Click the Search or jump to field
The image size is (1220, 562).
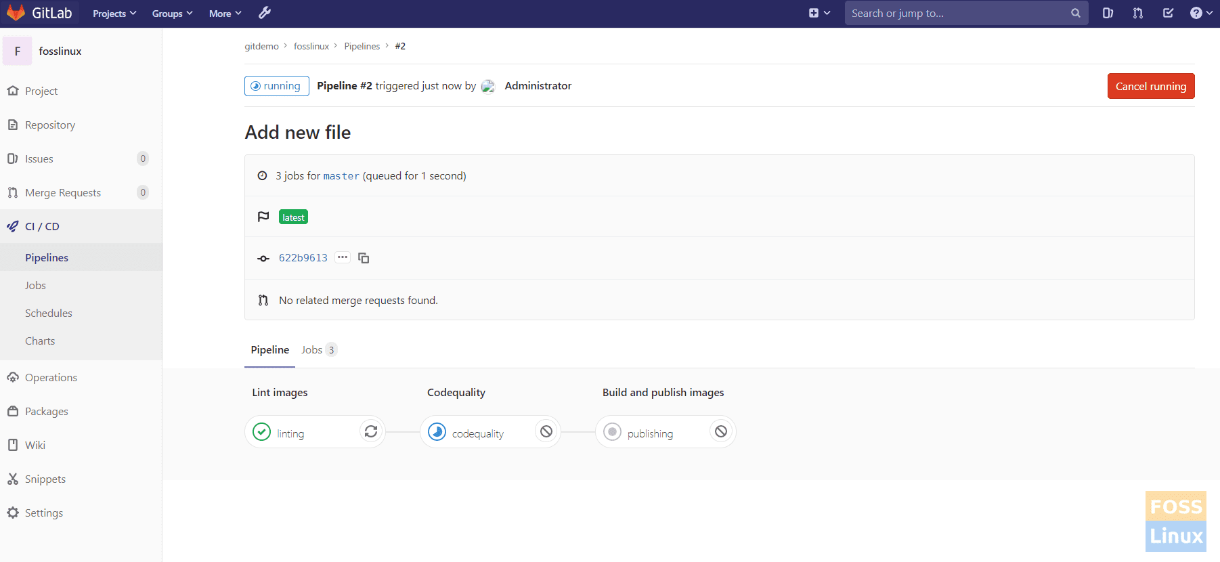pyautogui.click(x=958, y=13)
